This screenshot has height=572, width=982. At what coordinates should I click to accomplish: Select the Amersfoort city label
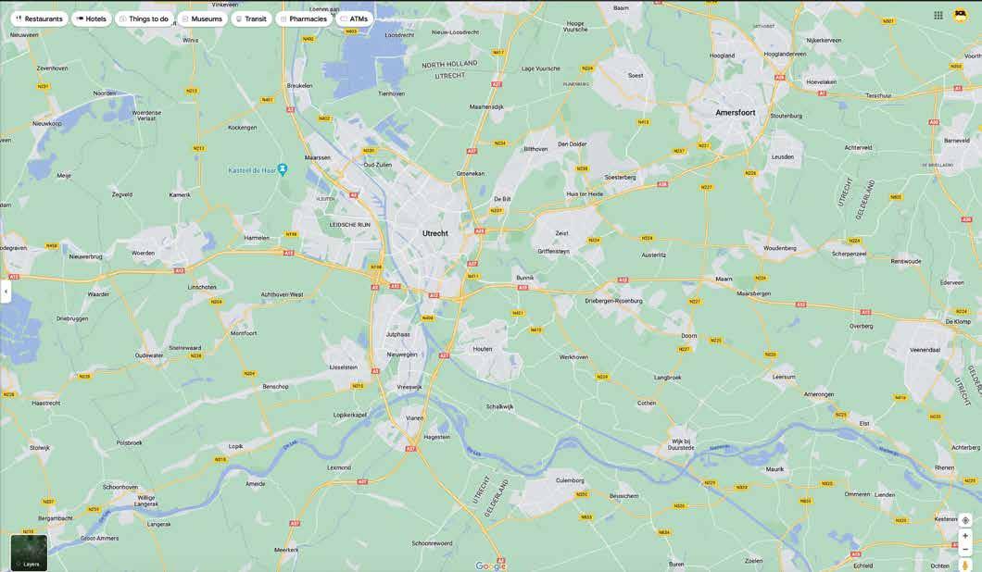736,113
